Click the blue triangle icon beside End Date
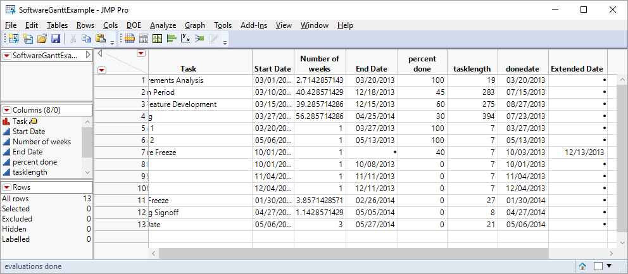This screenshot has height=274, width=628. point(6,152)
